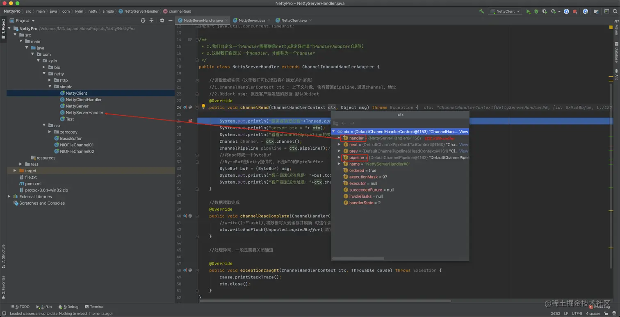Expand the handler field in ctx popup
Image resolution: width=620 pixels, height=317 pixels.
point(339,138)
